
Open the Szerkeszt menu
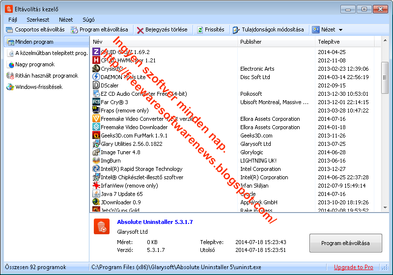click(x=38, y=20)
